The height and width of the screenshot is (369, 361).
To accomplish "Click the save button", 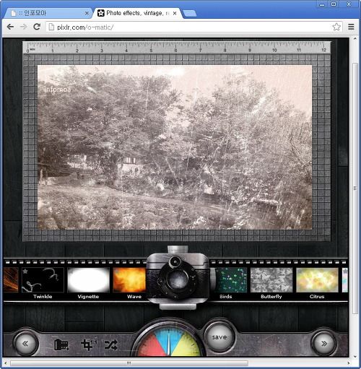I will coord(219,337).
